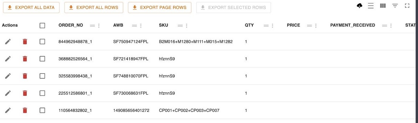Viewport: 418px width, 123px height.
Task: Open SKU column options menu
Action: [186, 26]
